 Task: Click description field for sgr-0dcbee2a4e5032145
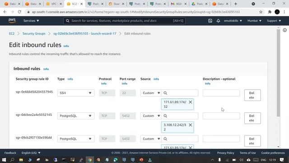tap(221, 116)
